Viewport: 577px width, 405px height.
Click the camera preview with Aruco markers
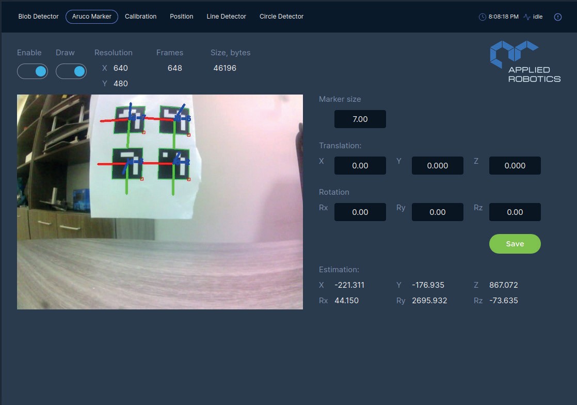(160, 202)
